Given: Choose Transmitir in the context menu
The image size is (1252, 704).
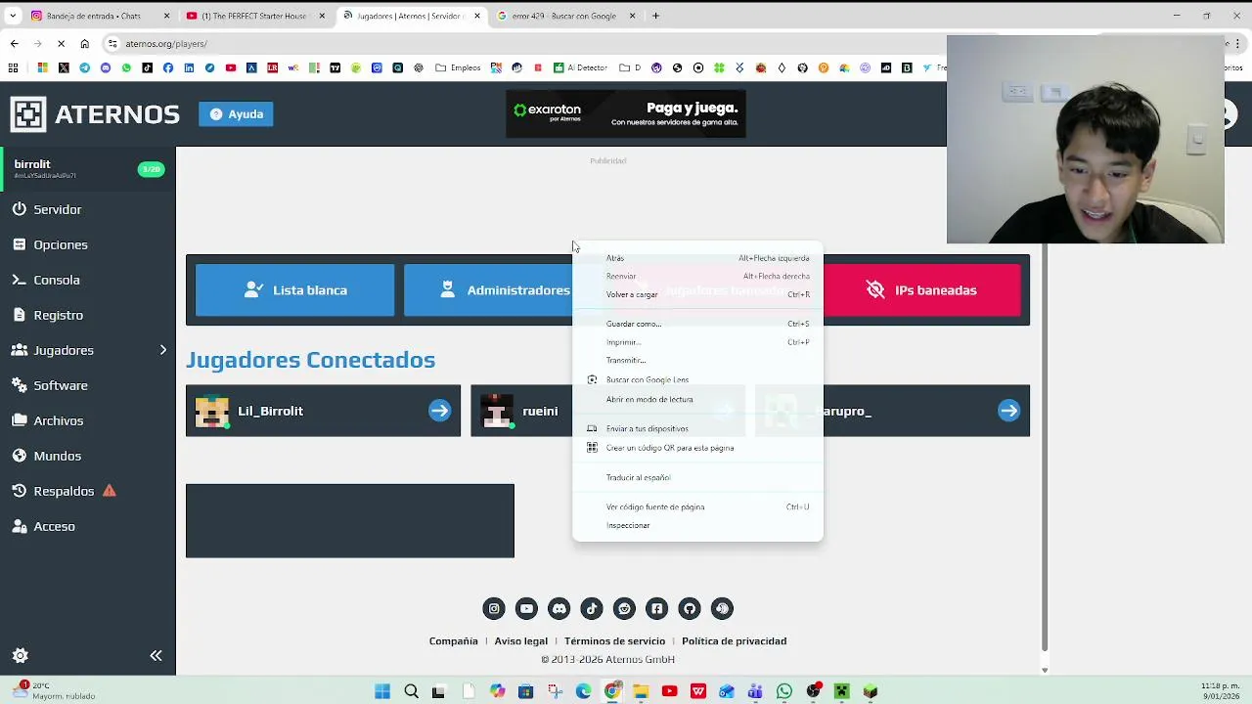Looking at the screenshot, I should (697, 360).
